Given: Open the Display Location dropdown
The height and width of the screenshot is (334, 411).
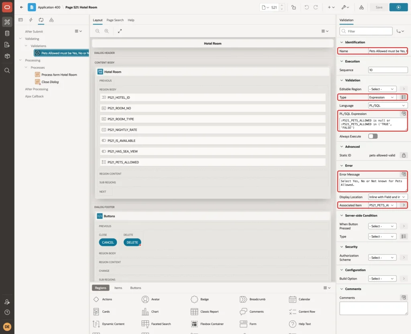Looking at the screenshot, I should [388, 197].
